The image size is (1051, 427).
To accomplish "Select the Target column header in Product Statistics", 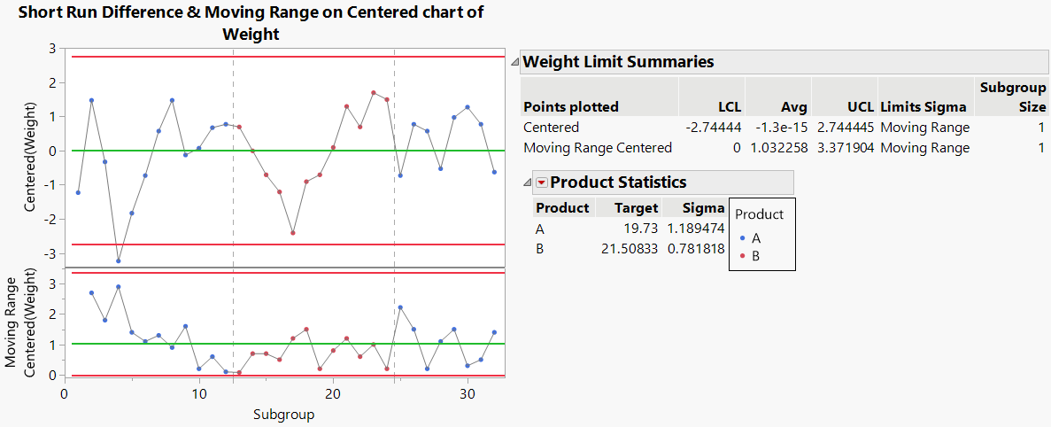I will 638,208.
